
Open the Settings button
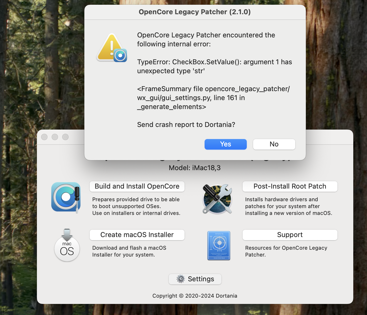(195, 279)
